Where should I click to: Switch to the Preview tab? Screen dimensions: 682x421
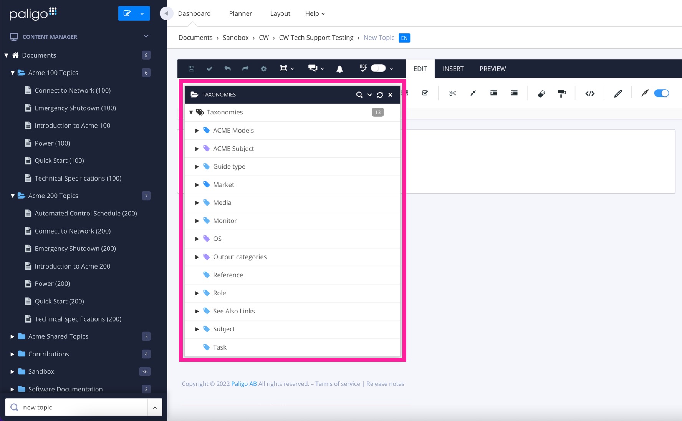pos(492,69)
